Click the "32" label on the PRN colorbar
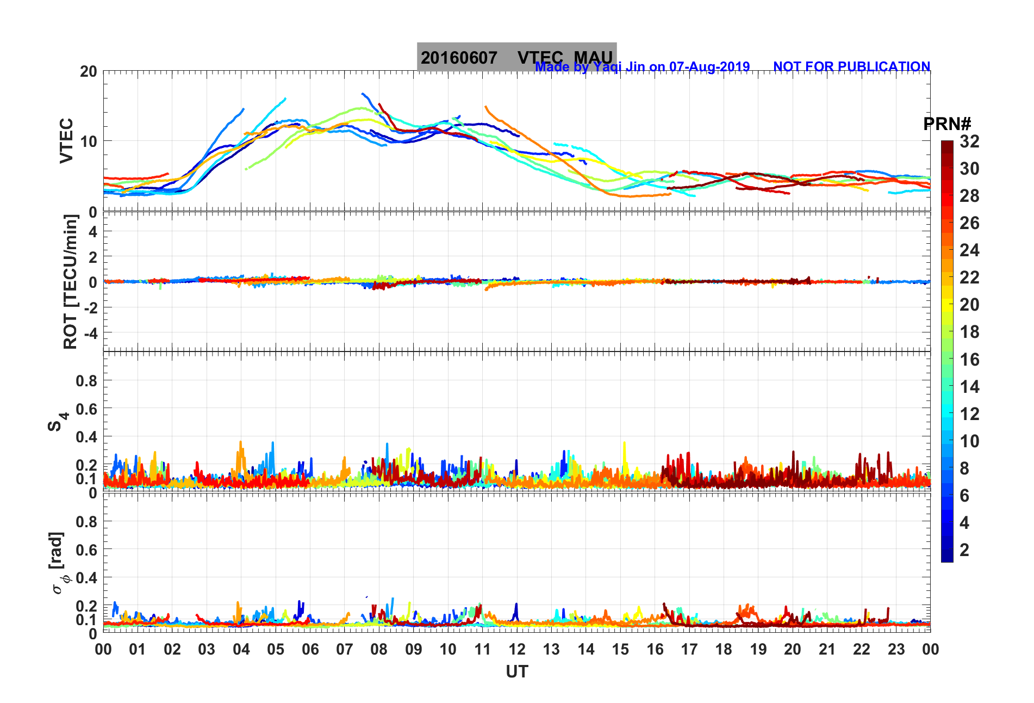 pos(969,141)
